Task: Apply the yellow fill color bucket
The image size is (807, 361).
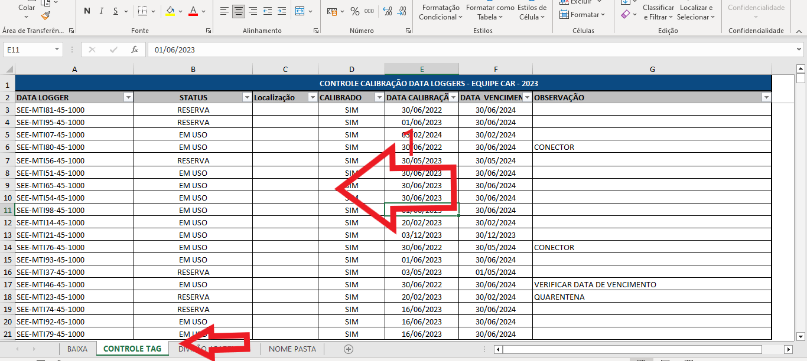Action: point(170,11)
